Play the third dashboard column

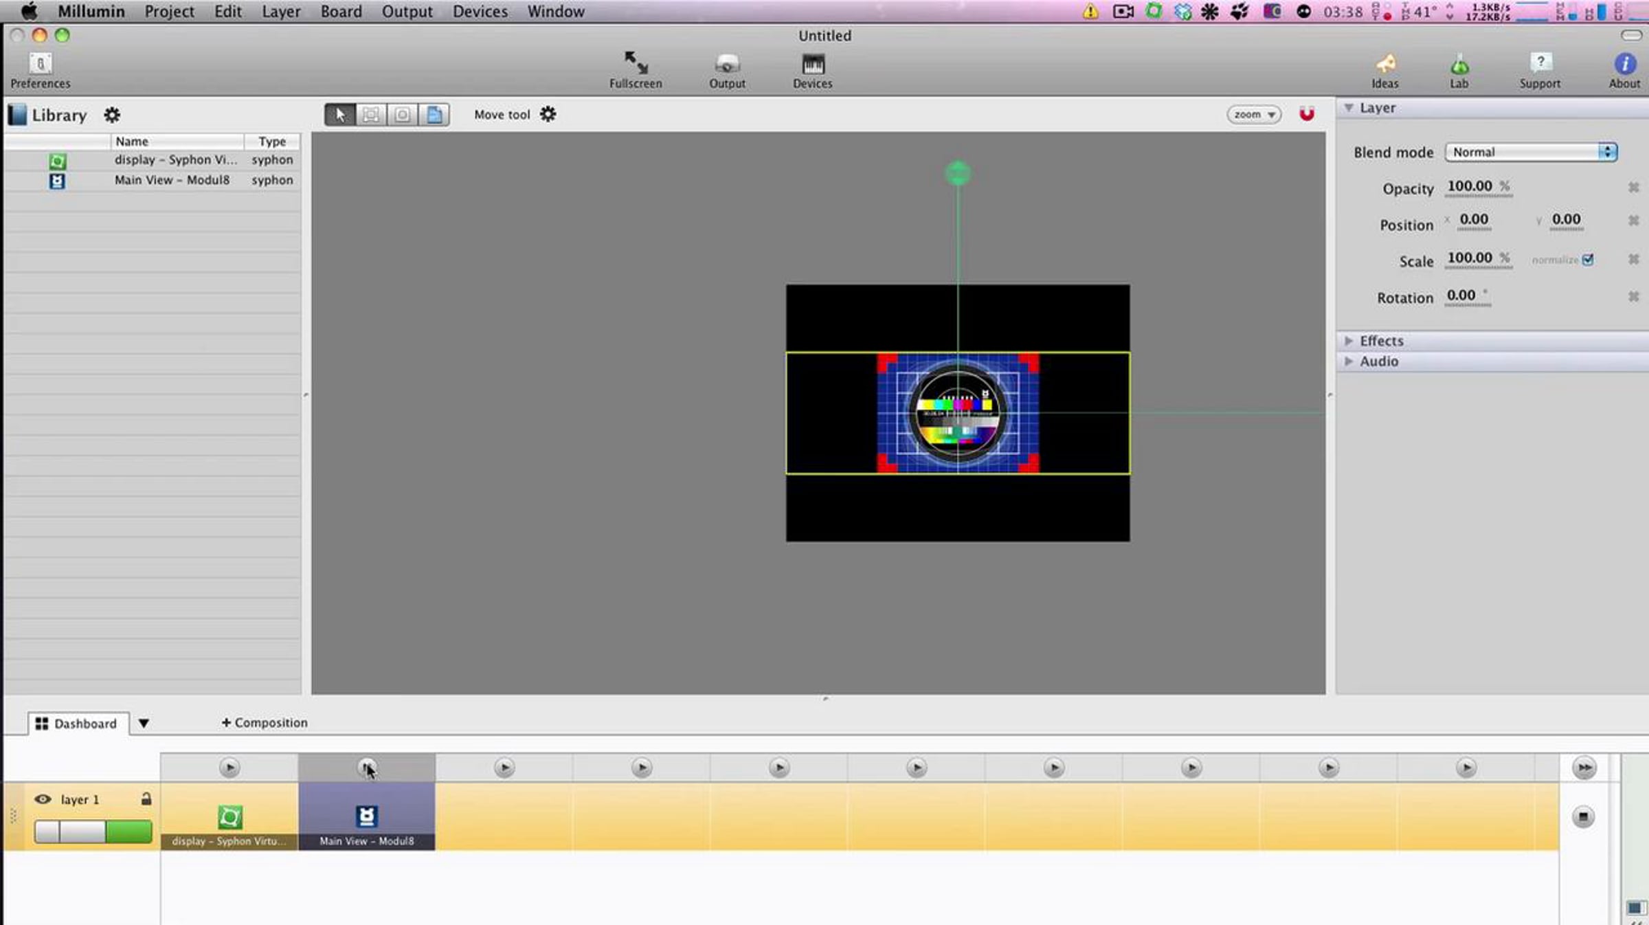(x=504, y=768)
